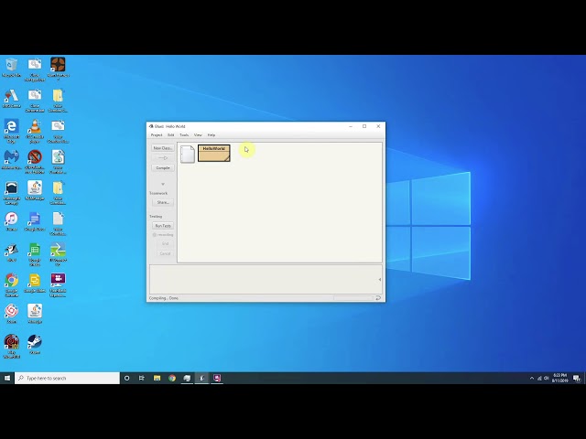Open Microsoft Edge desktop shortcut
Viewport: 586px width, 439px height.
[x=11, y=131]
